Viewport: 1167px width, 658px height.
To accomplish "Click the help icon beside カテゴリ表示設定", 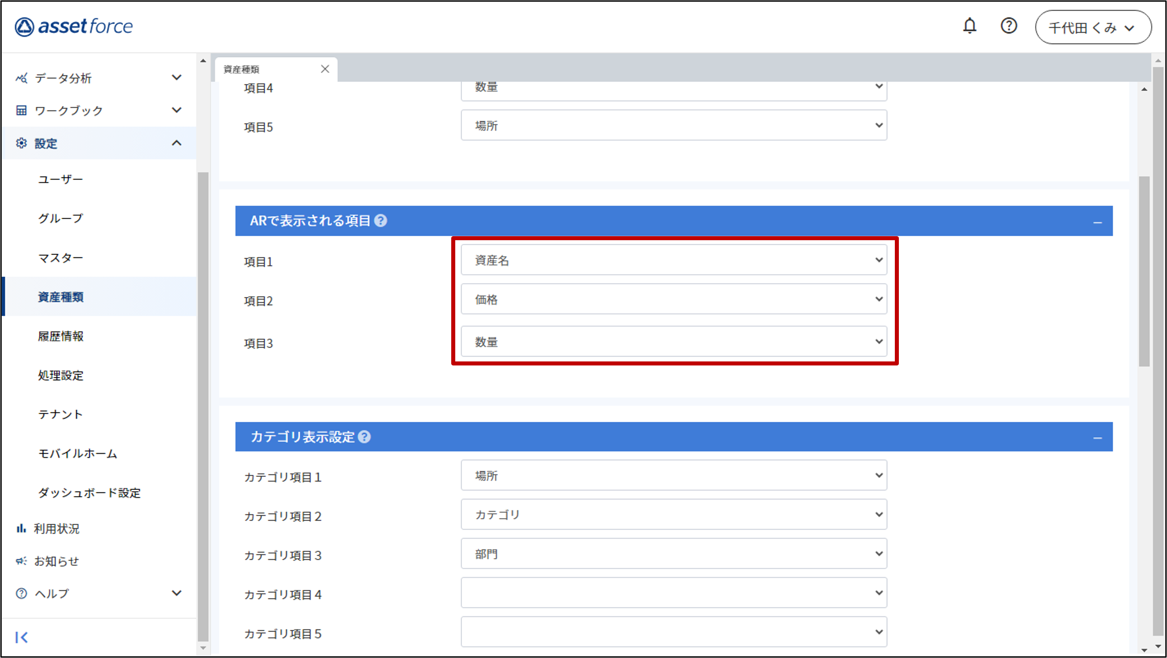I will (364, 437).
